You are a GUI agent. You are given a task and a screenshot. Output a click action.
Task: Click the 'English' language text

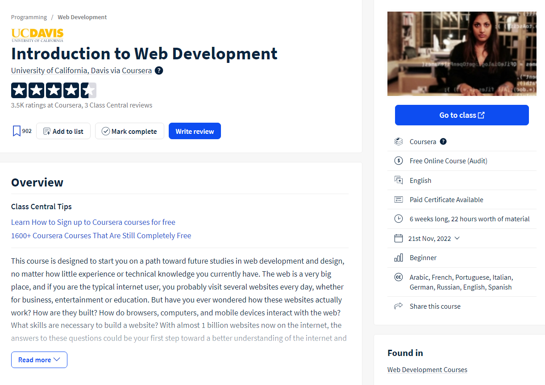pos(420,180)
